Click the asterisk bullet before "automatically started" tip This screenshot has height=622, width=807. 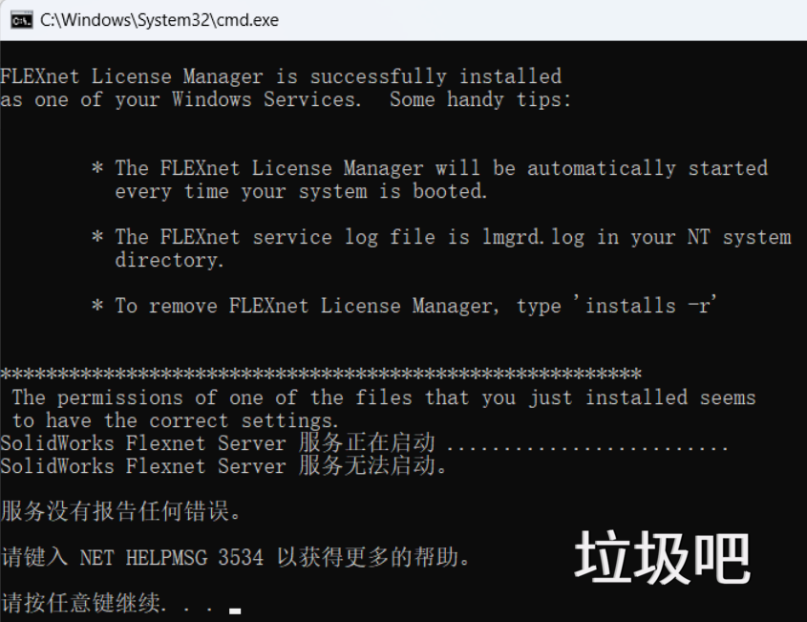(x=96, y=168)
